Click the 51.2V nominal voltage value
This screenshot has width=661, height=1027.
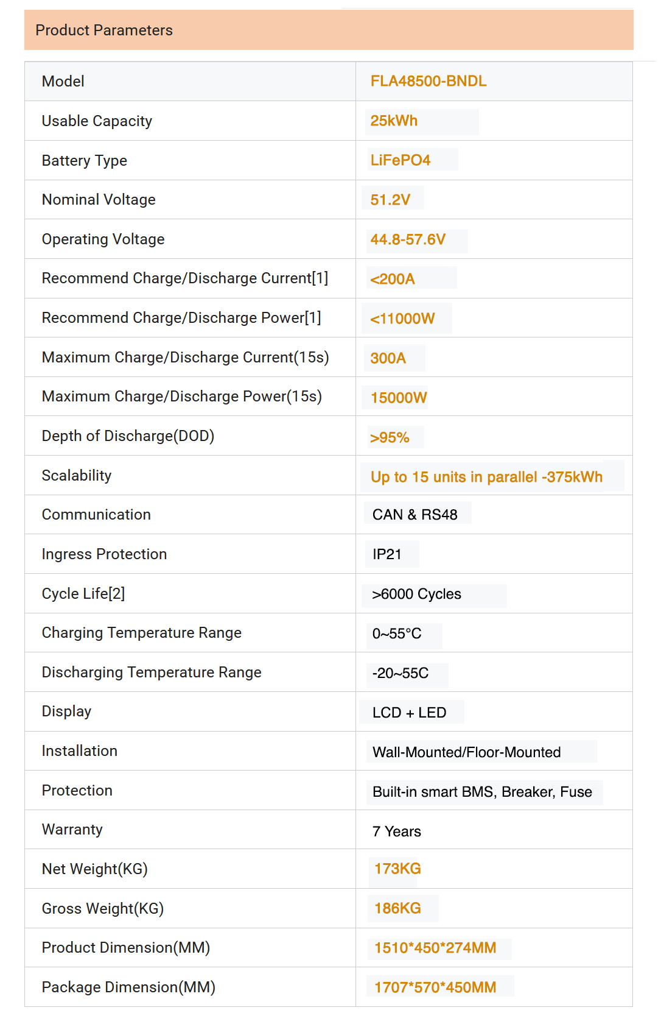pos(390,200)
